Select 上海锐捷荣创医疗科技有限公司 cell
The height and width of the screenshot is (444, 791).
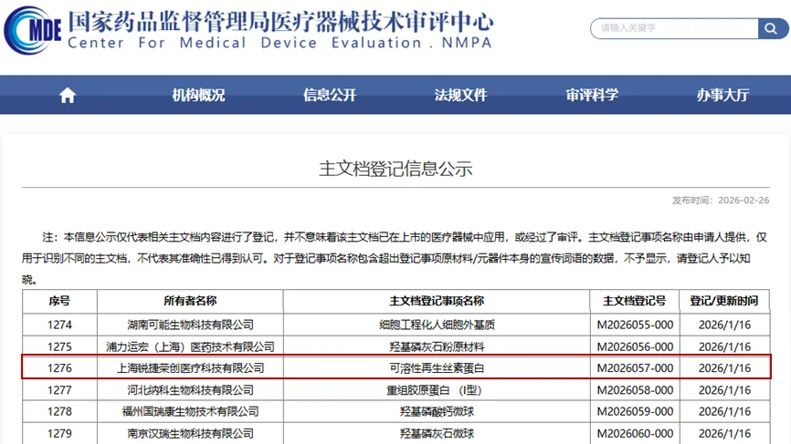(190, 368)
